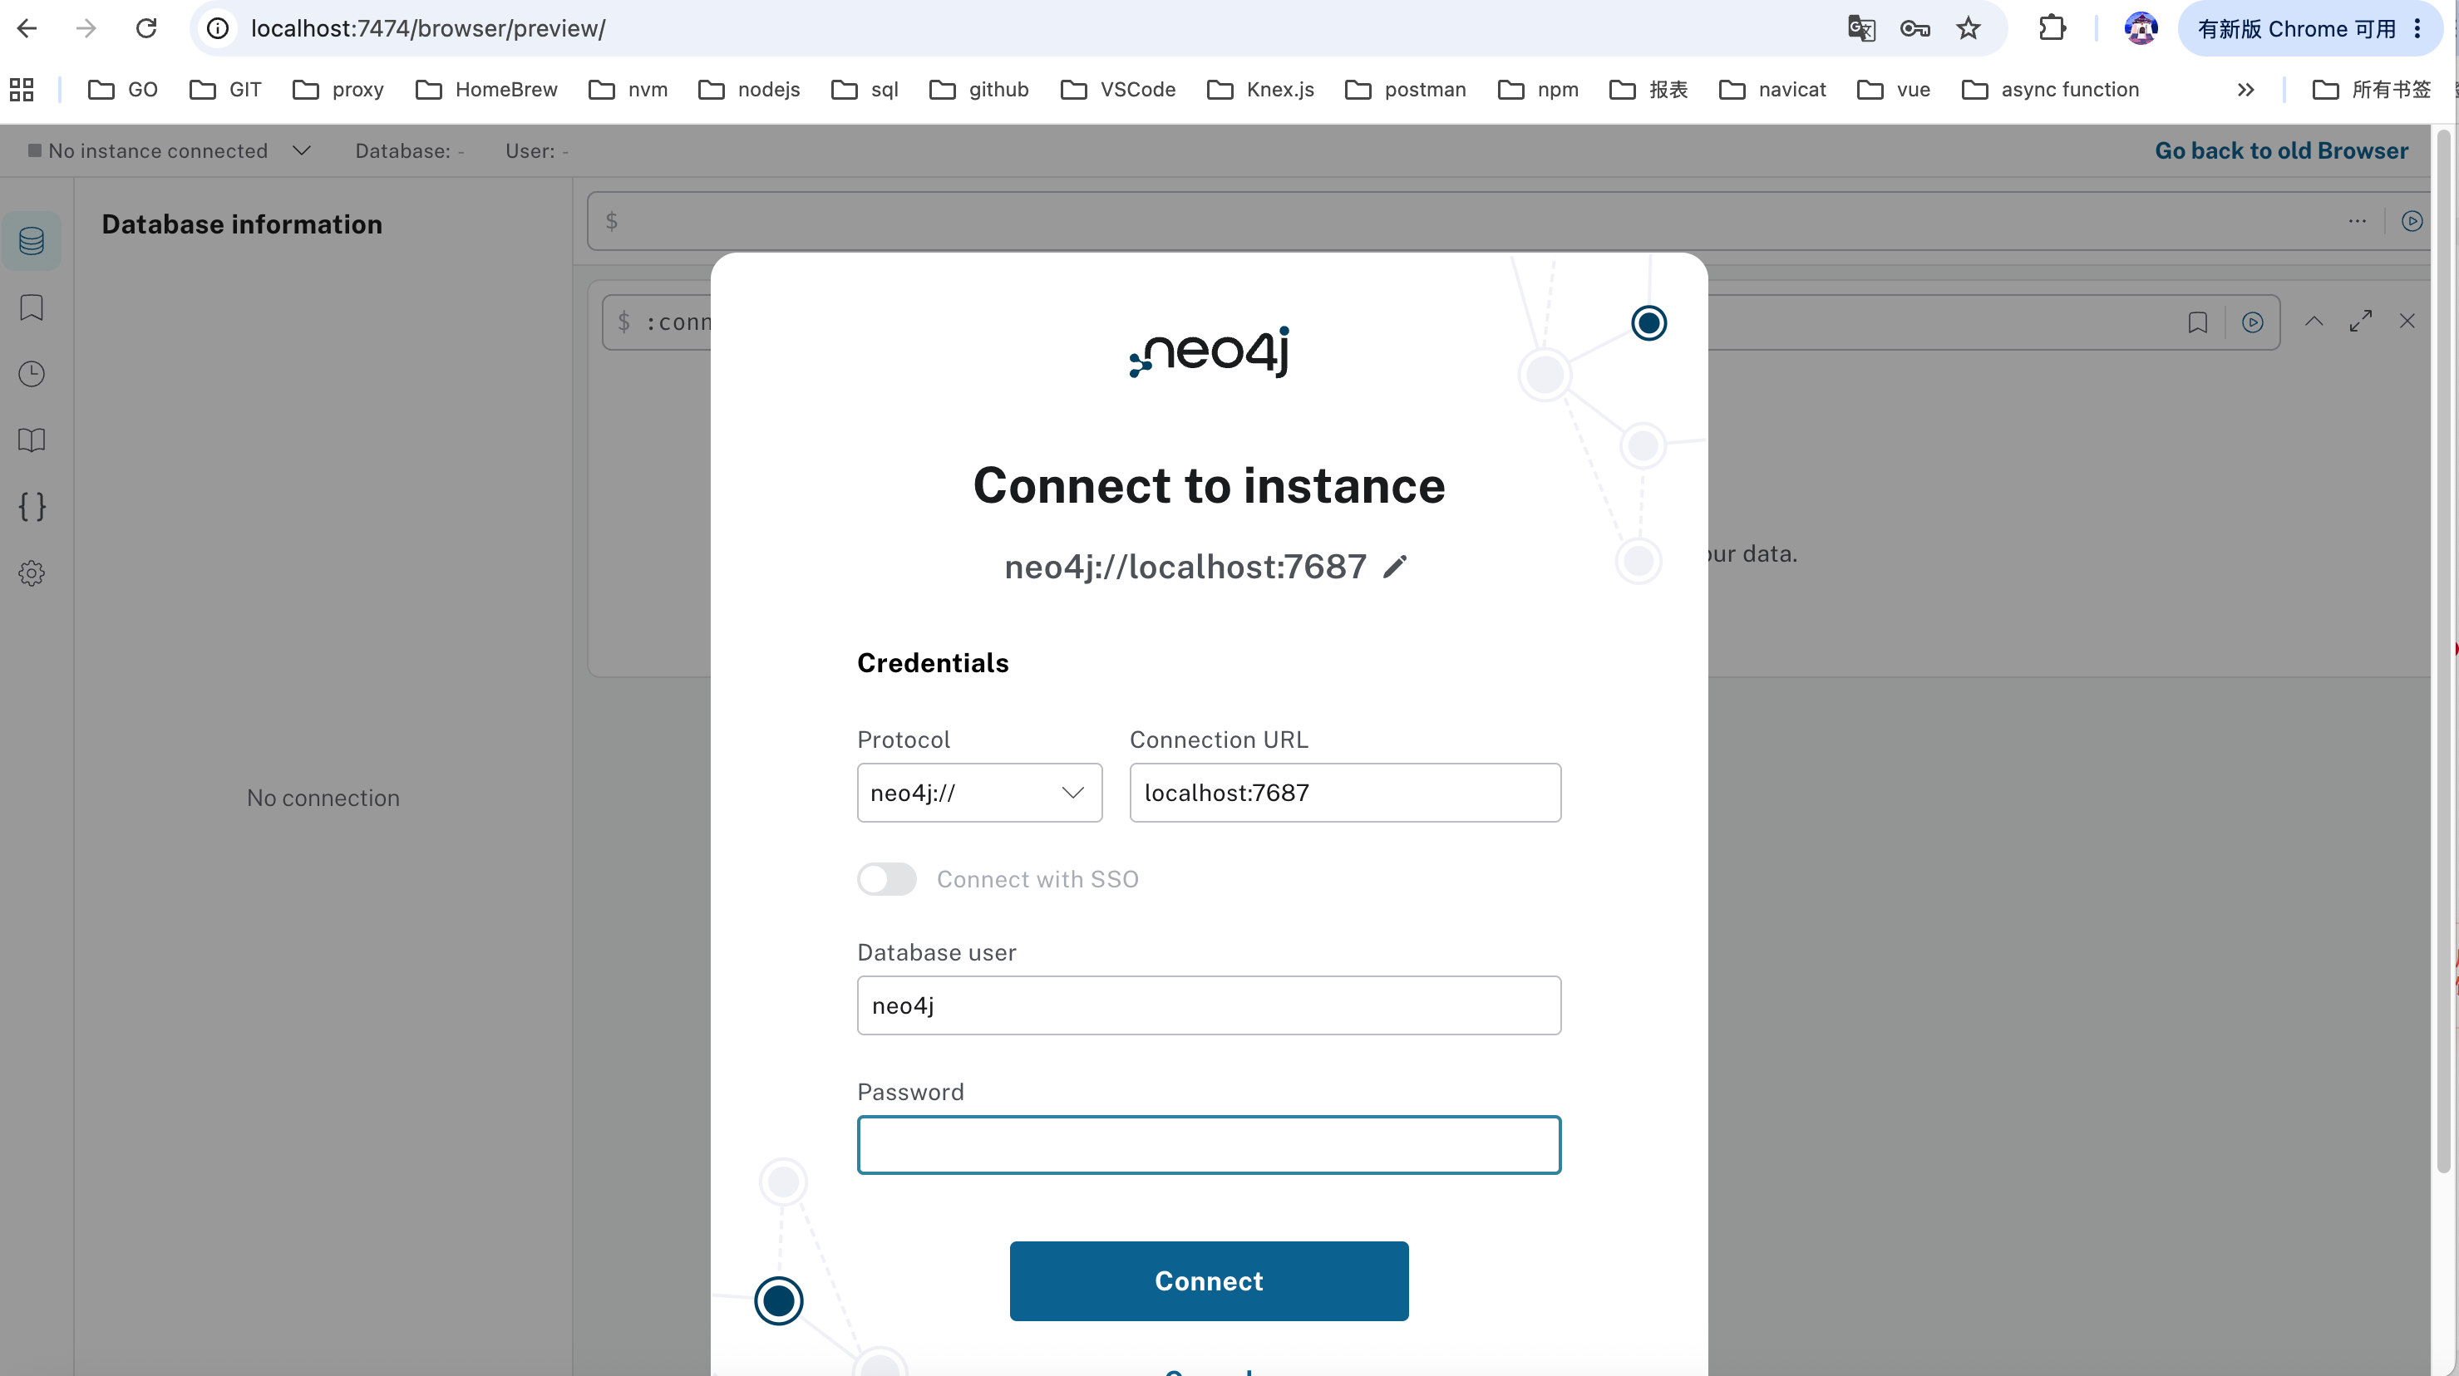Screen dimensions: 2459x1376
Task: Open the proxy bookmarks folder
Action: (338, 90)
